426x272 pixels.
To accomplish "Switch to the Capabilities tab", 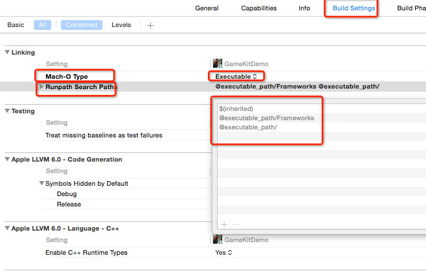I will click(258, 8).
